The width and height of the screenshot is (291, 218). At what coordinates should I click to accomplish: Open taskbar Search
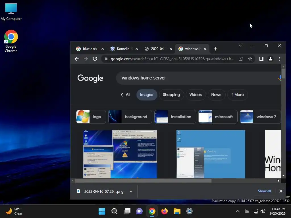tap(115, 211)
